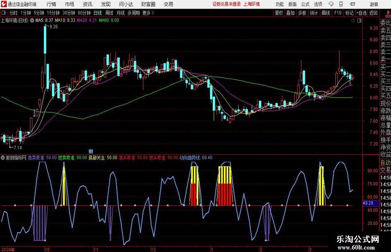Viewport: 391px width, 252px height.
Task: Click the 复权 toolbar button
Action: pyautogui.click(x=279, y=13)
